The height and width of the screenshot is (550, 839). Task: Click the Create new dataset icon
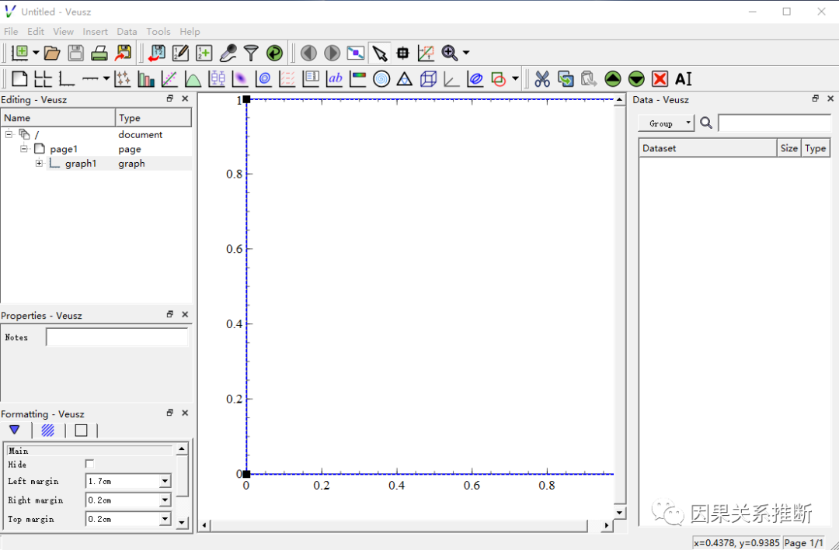(204, 53)
